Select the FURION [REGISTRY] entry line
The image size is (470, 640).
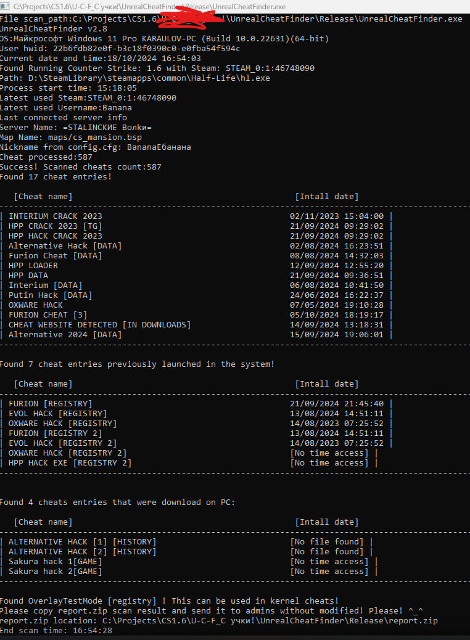pyautogui.click(x=196, y=404)
